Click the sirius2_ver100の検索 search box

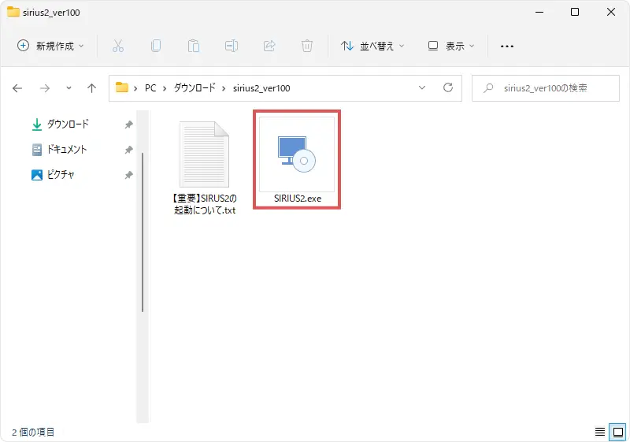point(546,88)
